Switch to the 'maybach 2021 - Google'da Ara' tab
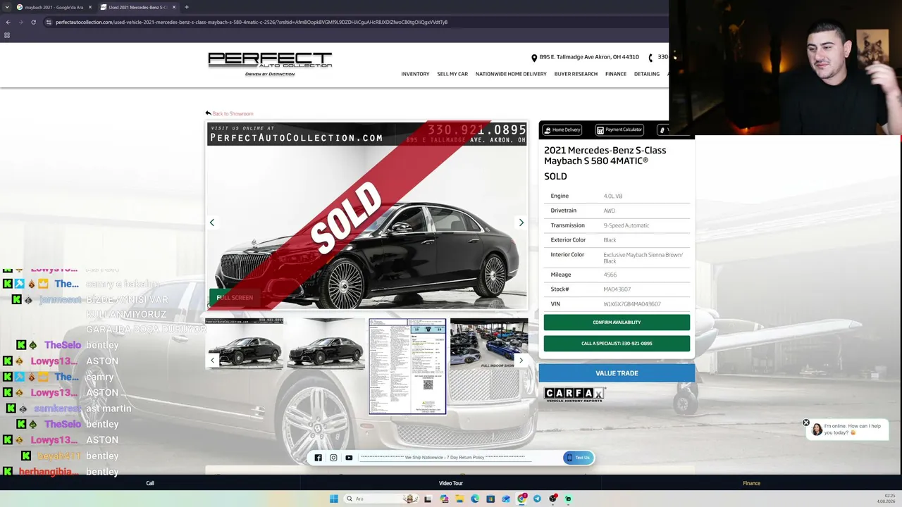This screenshot has height=507, width=902. click(x=54, y=7)
